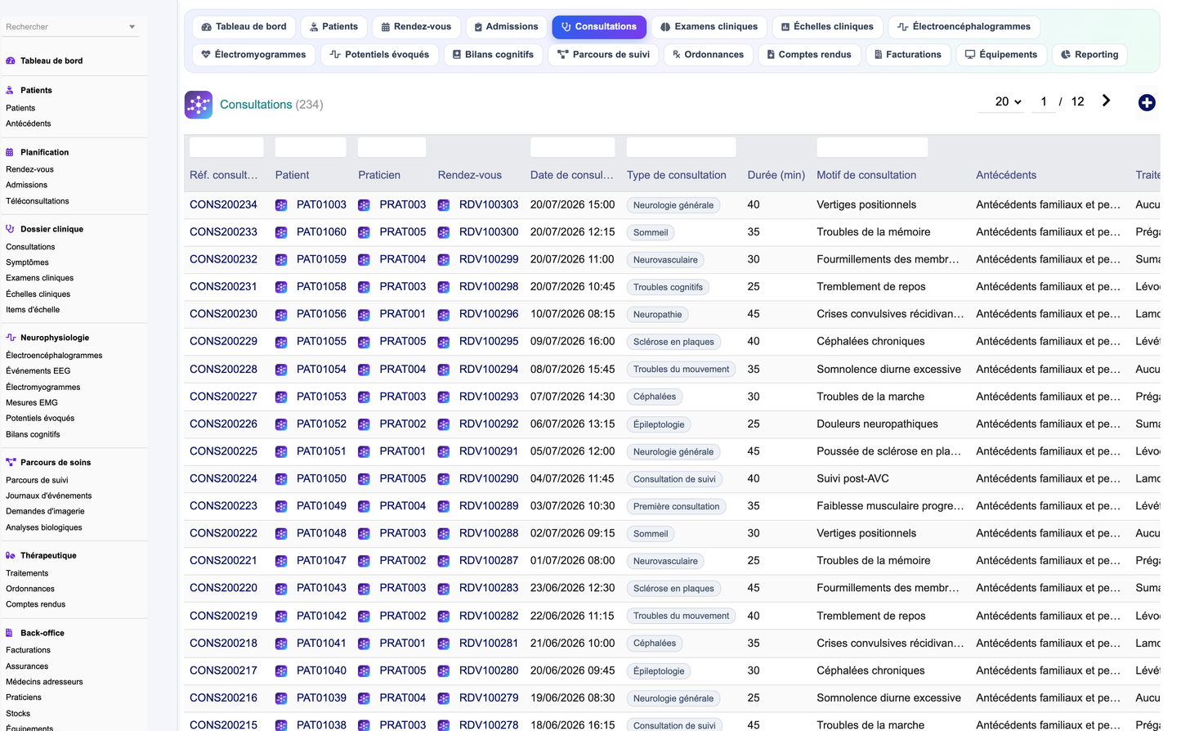Screen dimensions: 1181x731
Task: Go to next page arrow
Action: 1106,101
